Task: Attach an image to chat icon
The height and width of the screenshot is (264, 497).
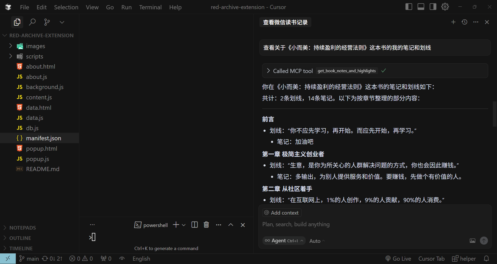Action: point(472,241)
